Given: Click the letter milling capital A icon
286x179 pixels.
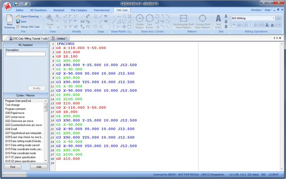Looking at the screenshot, I should [267, 25].
